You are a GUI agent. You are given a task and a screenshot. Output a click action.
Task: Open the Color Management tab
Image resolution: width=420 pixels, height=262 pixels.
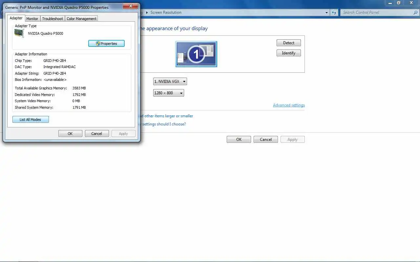[x=81, y=19]
